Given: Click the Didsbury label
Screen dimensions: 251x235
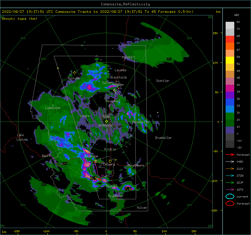Looking at the screenshot, I should coord(105,125).
